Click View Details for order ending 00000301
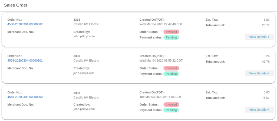This screenshot has height=121, width=277. (x=259, y=73)
